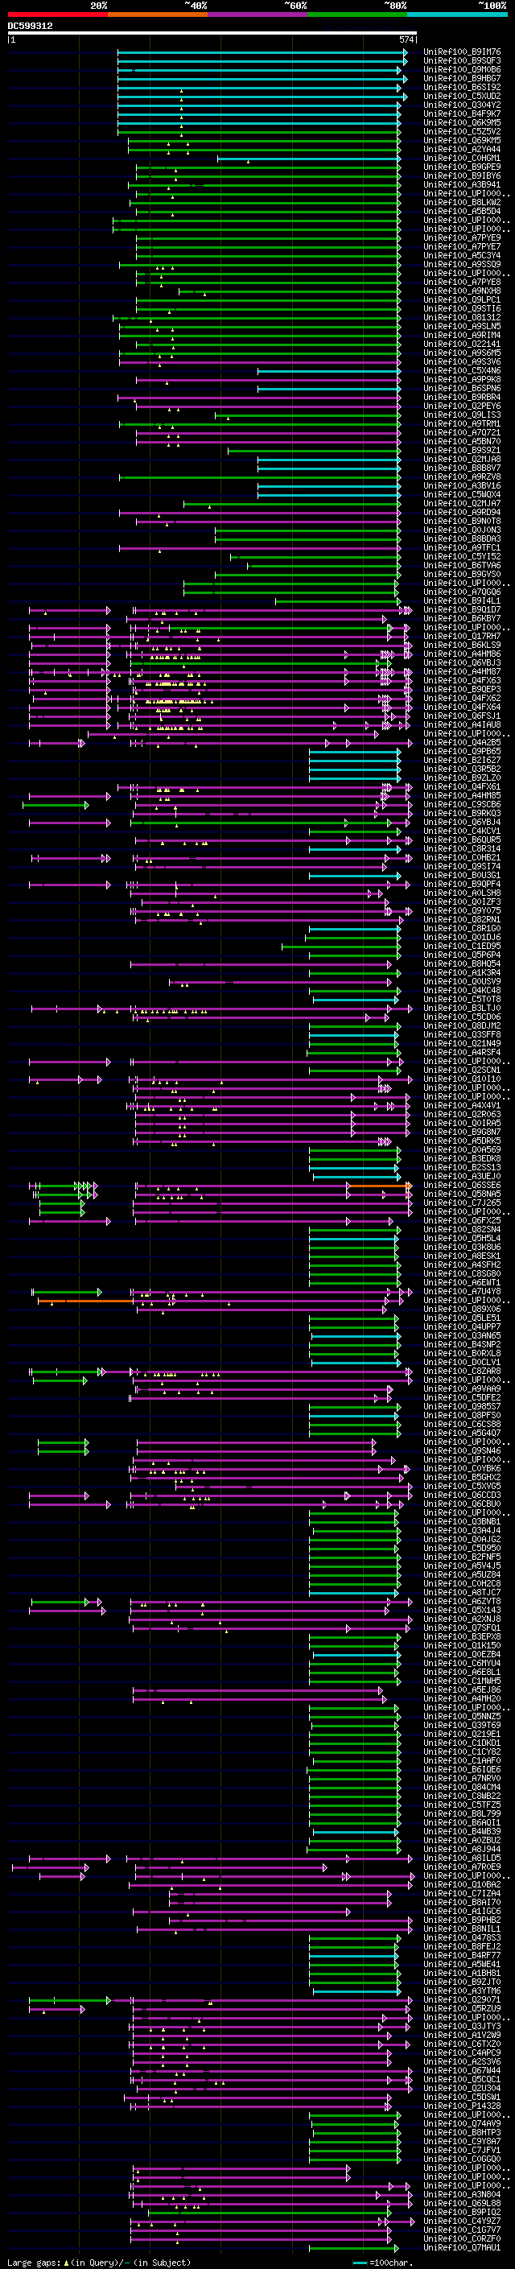The width and height of the screenshot is (515, 2269).
Task: Select label UniRef100_Q69KM5
Action: tap(462, 140)
